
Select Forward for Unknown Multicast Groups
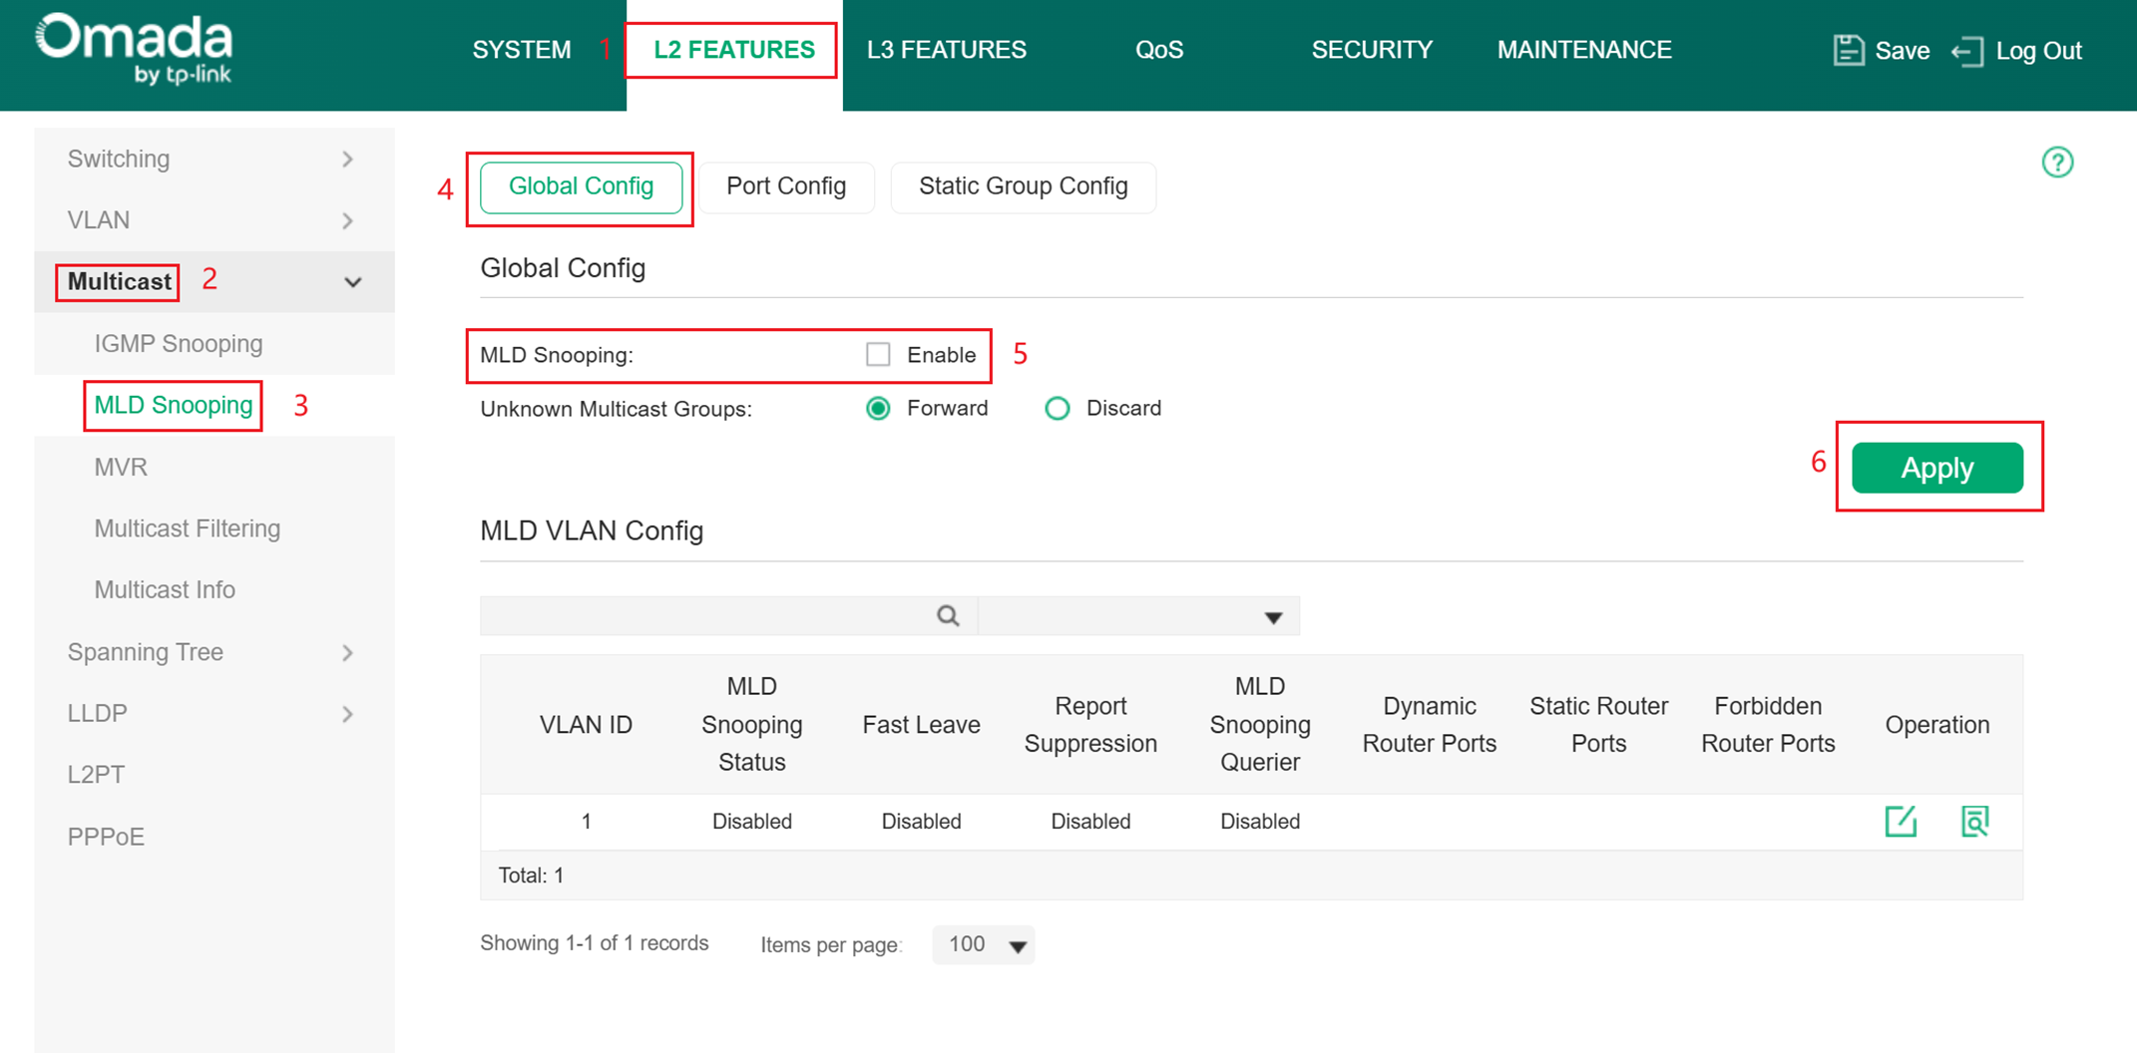tap(878, 408)
